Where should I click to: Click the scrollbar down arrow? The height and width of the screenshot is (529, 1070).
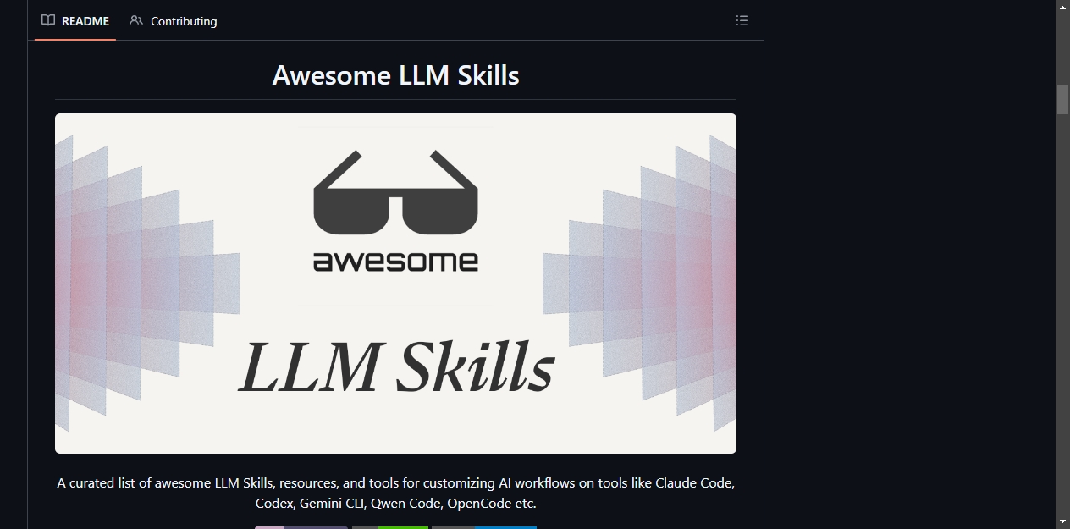(1062, 521)
